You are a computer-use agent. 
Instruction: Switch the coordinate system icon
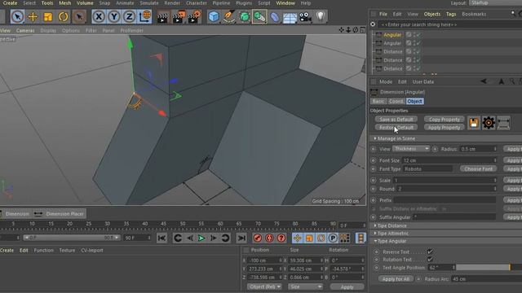click(144, 16)
